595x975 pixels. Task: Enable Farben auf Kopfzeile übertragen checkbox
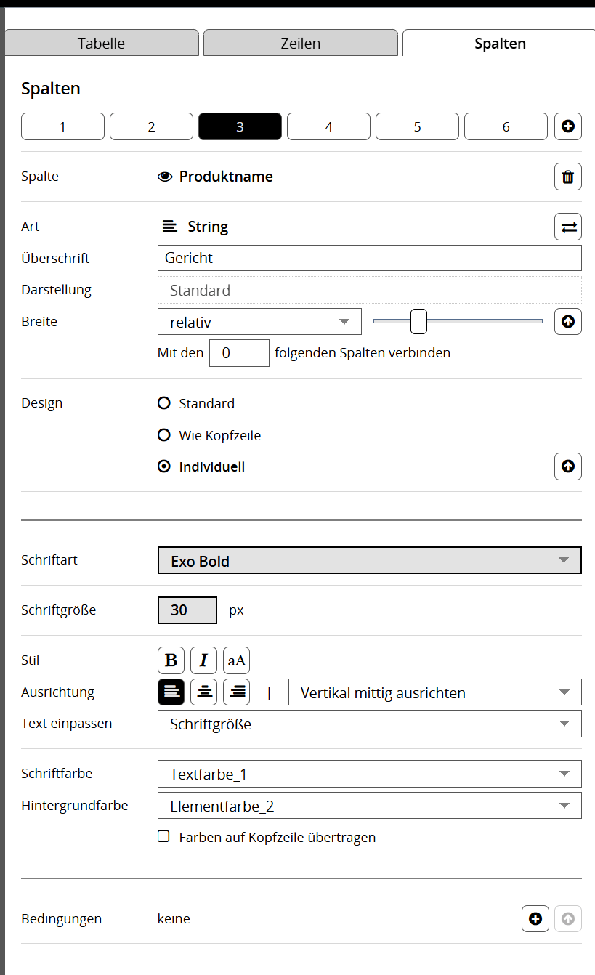pyautogui.click(x=164, y=837)
